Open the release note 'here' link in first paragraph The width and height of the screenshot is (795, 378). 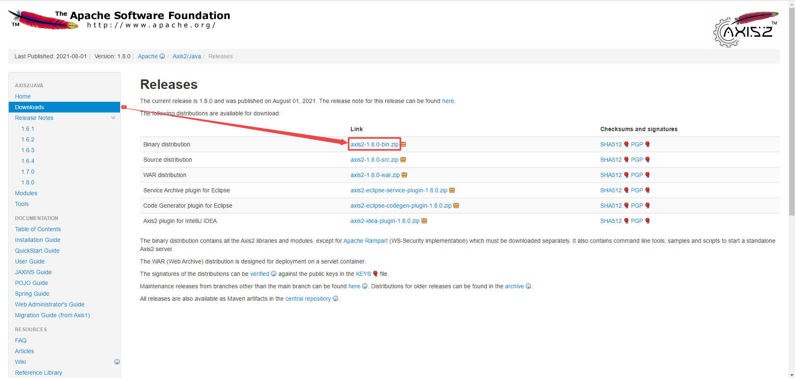pyautogui.click(x=448, y=101)
